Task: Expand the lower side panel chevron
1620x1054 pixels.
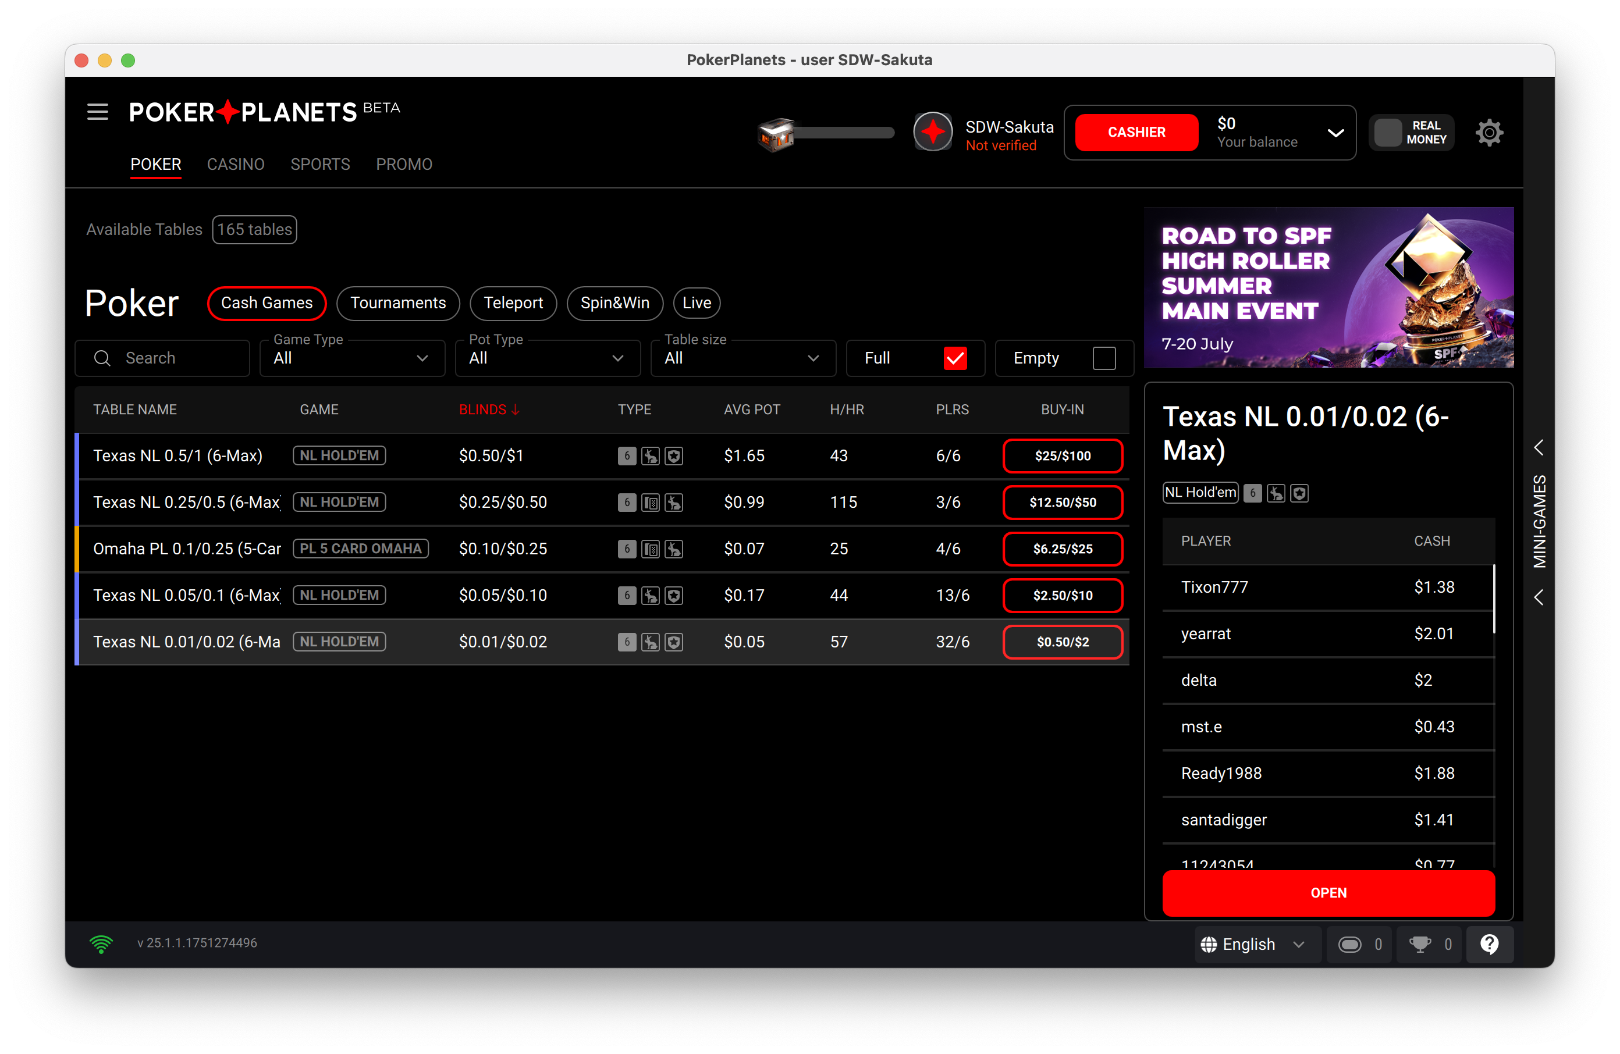Action: pos(1539,597)
